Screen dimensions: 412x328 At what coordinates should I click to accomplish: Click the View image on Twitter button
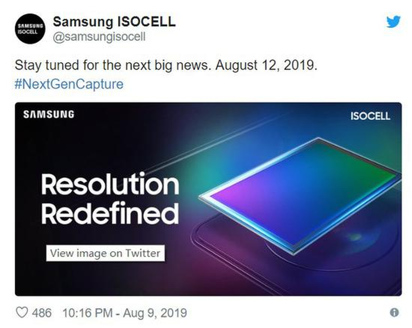[x=106, y=253]
